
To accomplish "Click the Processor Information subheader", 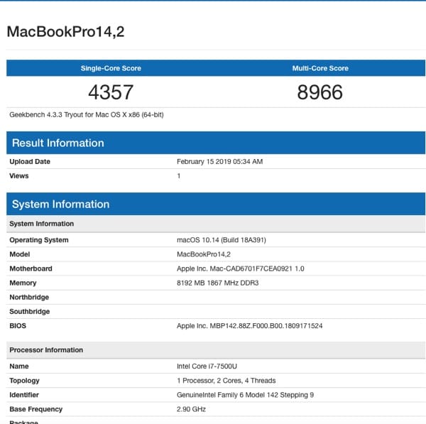I will (x=46, y=350).
